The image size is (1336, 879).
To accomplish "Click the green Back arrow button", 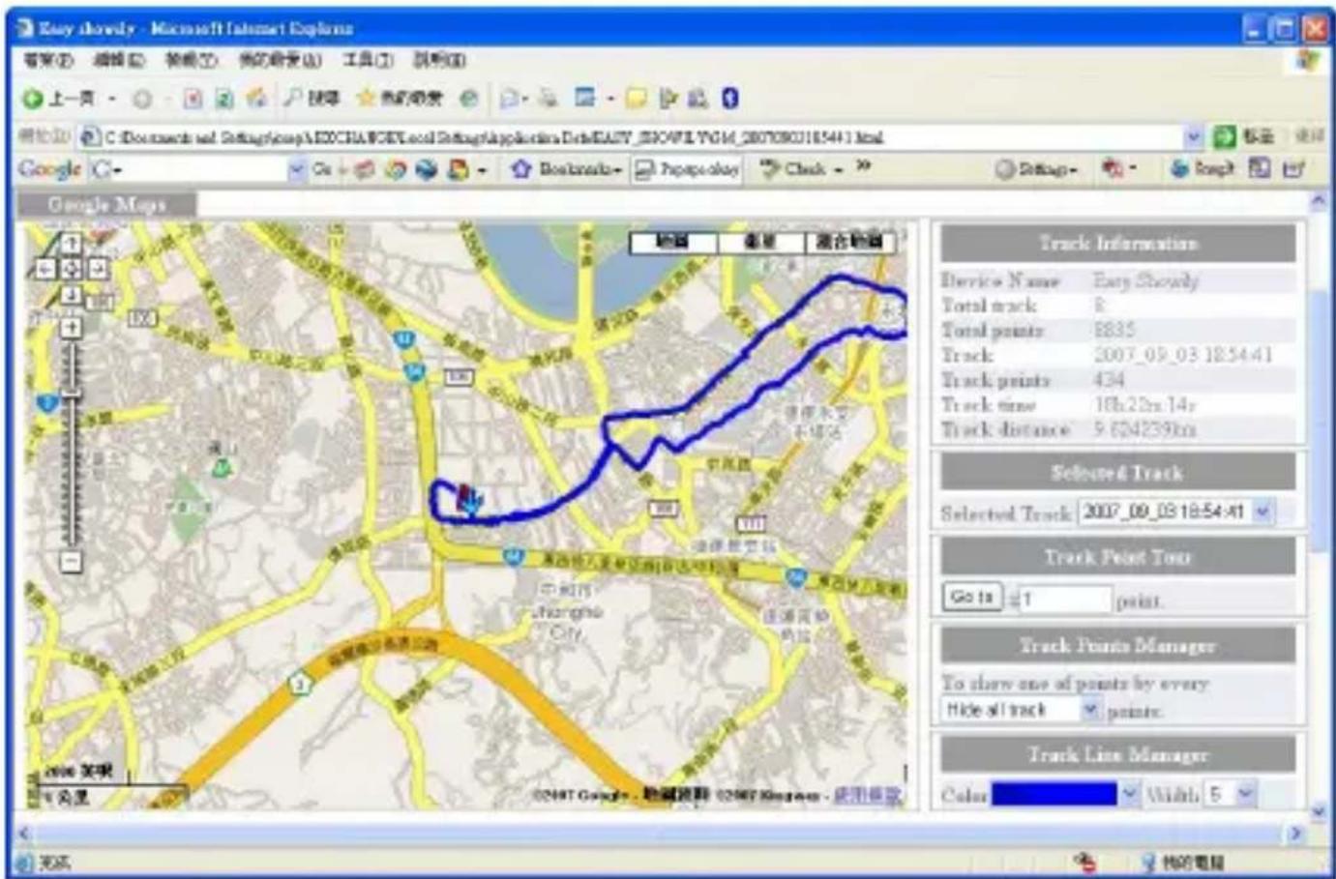I will (32, 99).
